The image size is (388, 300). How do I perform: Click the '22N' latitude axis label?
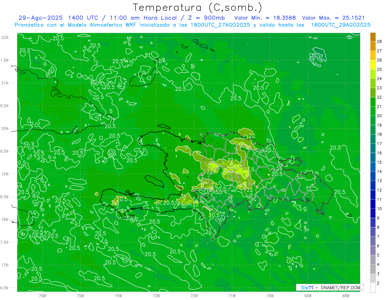click(x=5, y=37)
